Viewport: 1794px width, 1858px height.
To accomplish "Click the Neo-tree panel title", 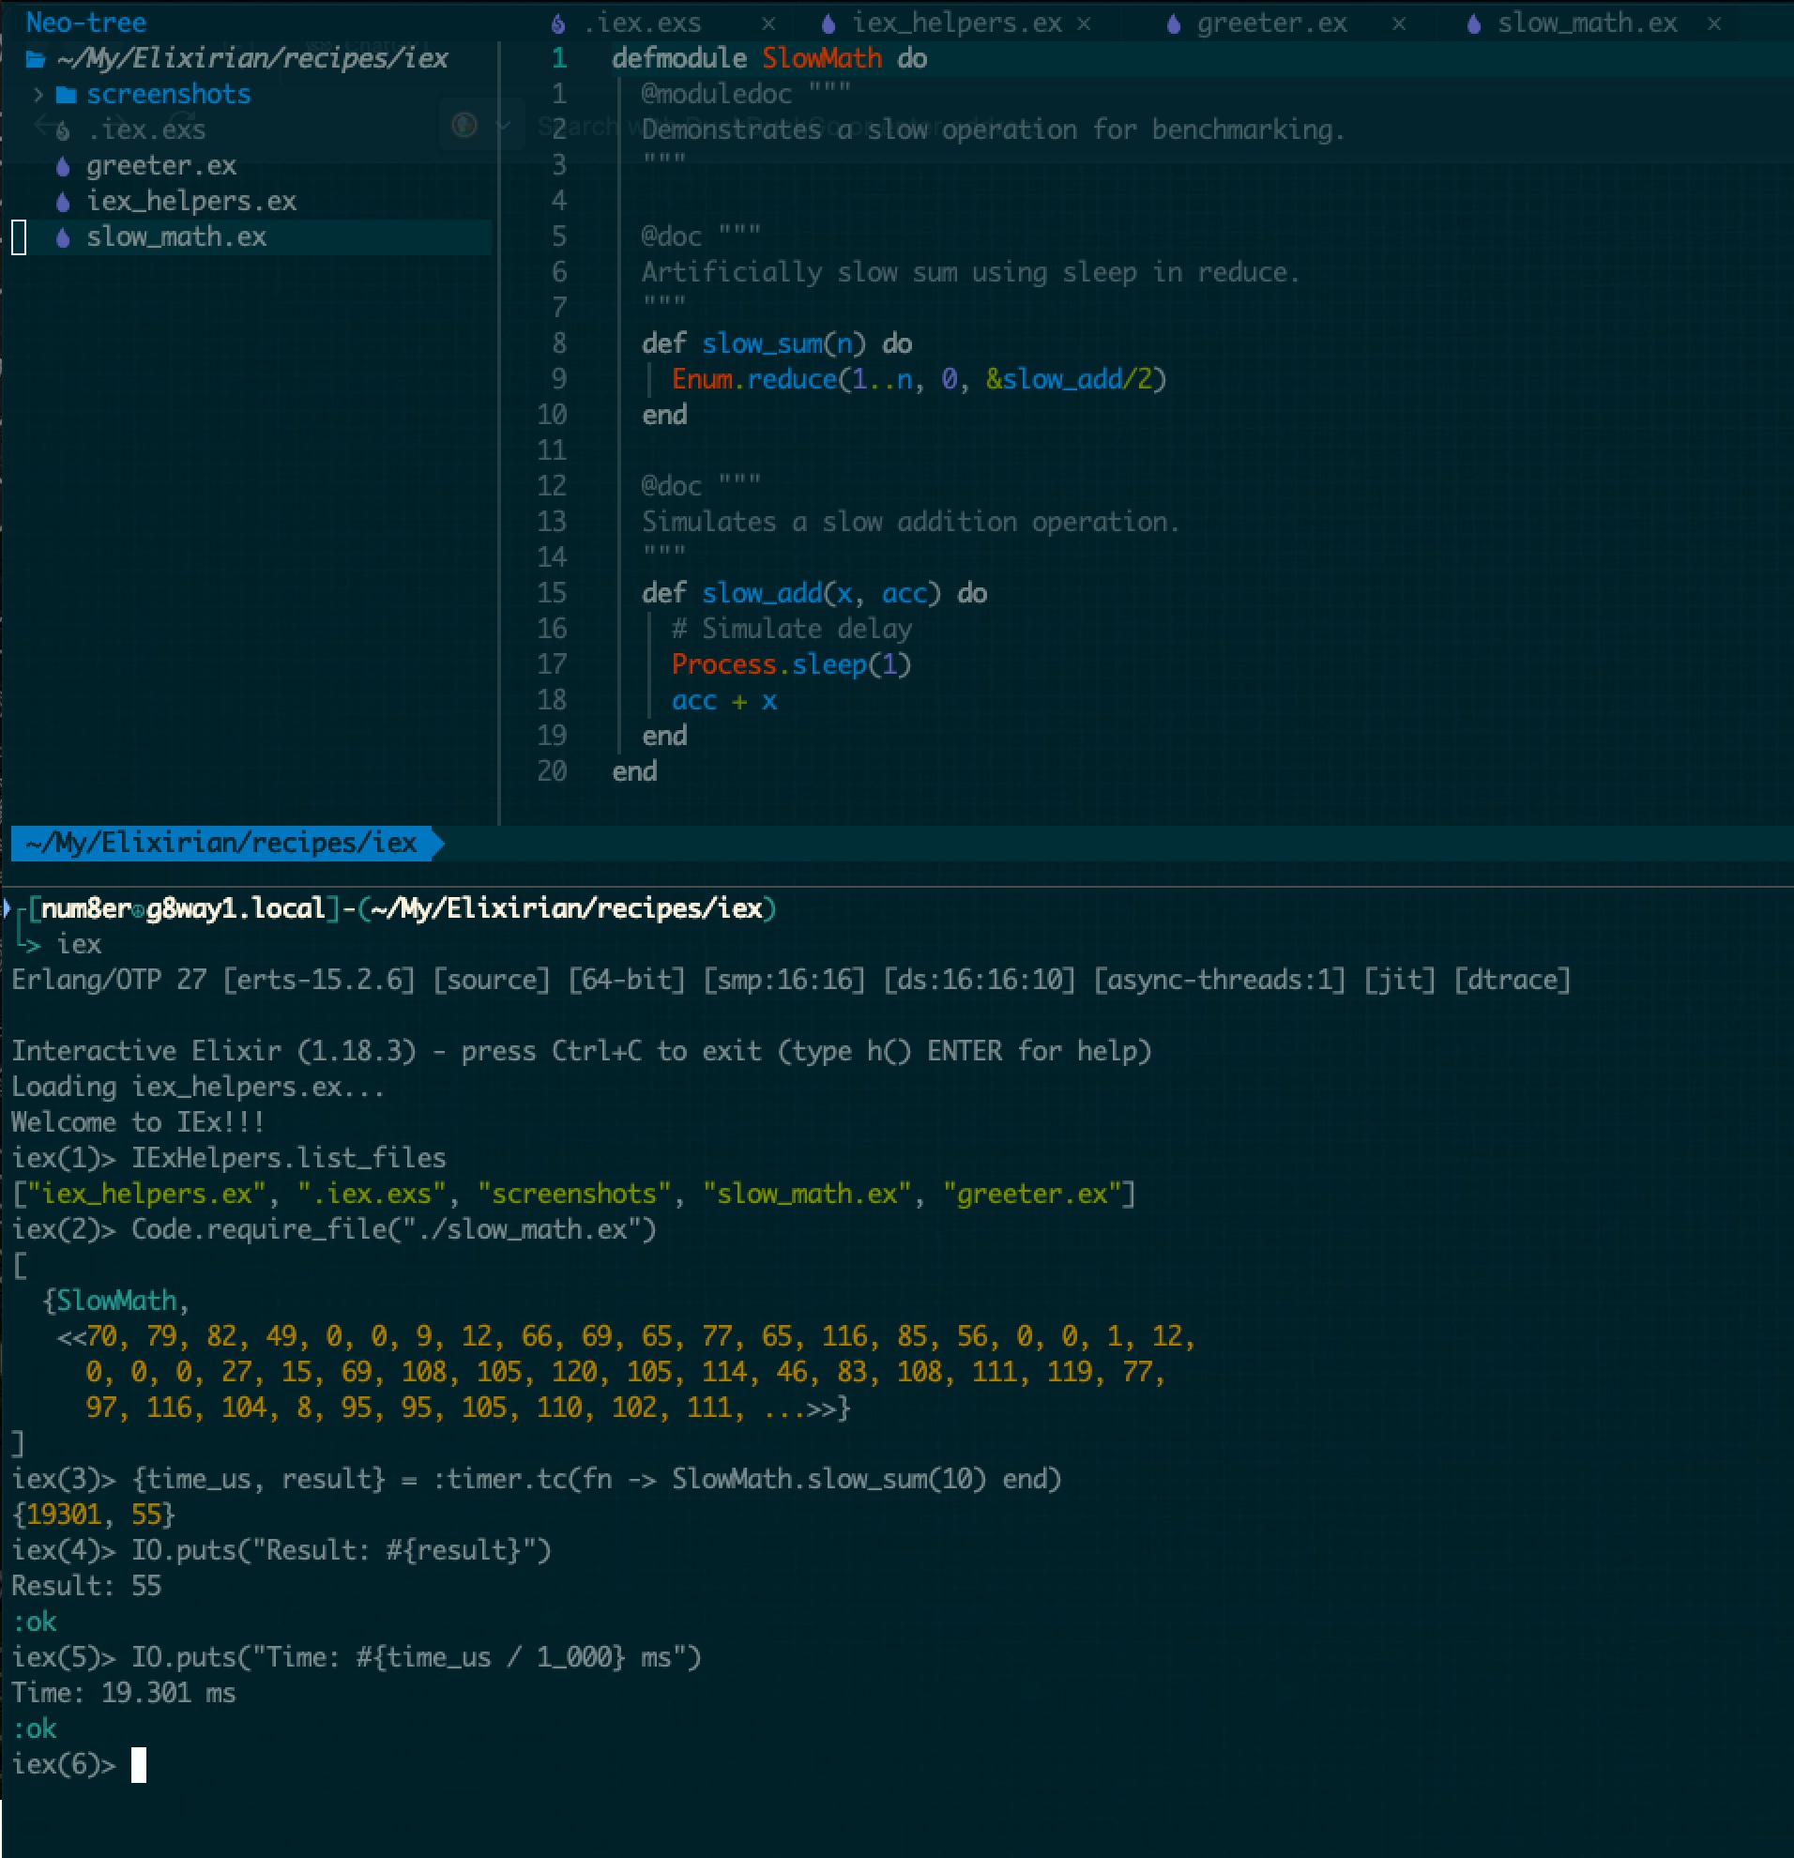I will click(x=86, y=23).
